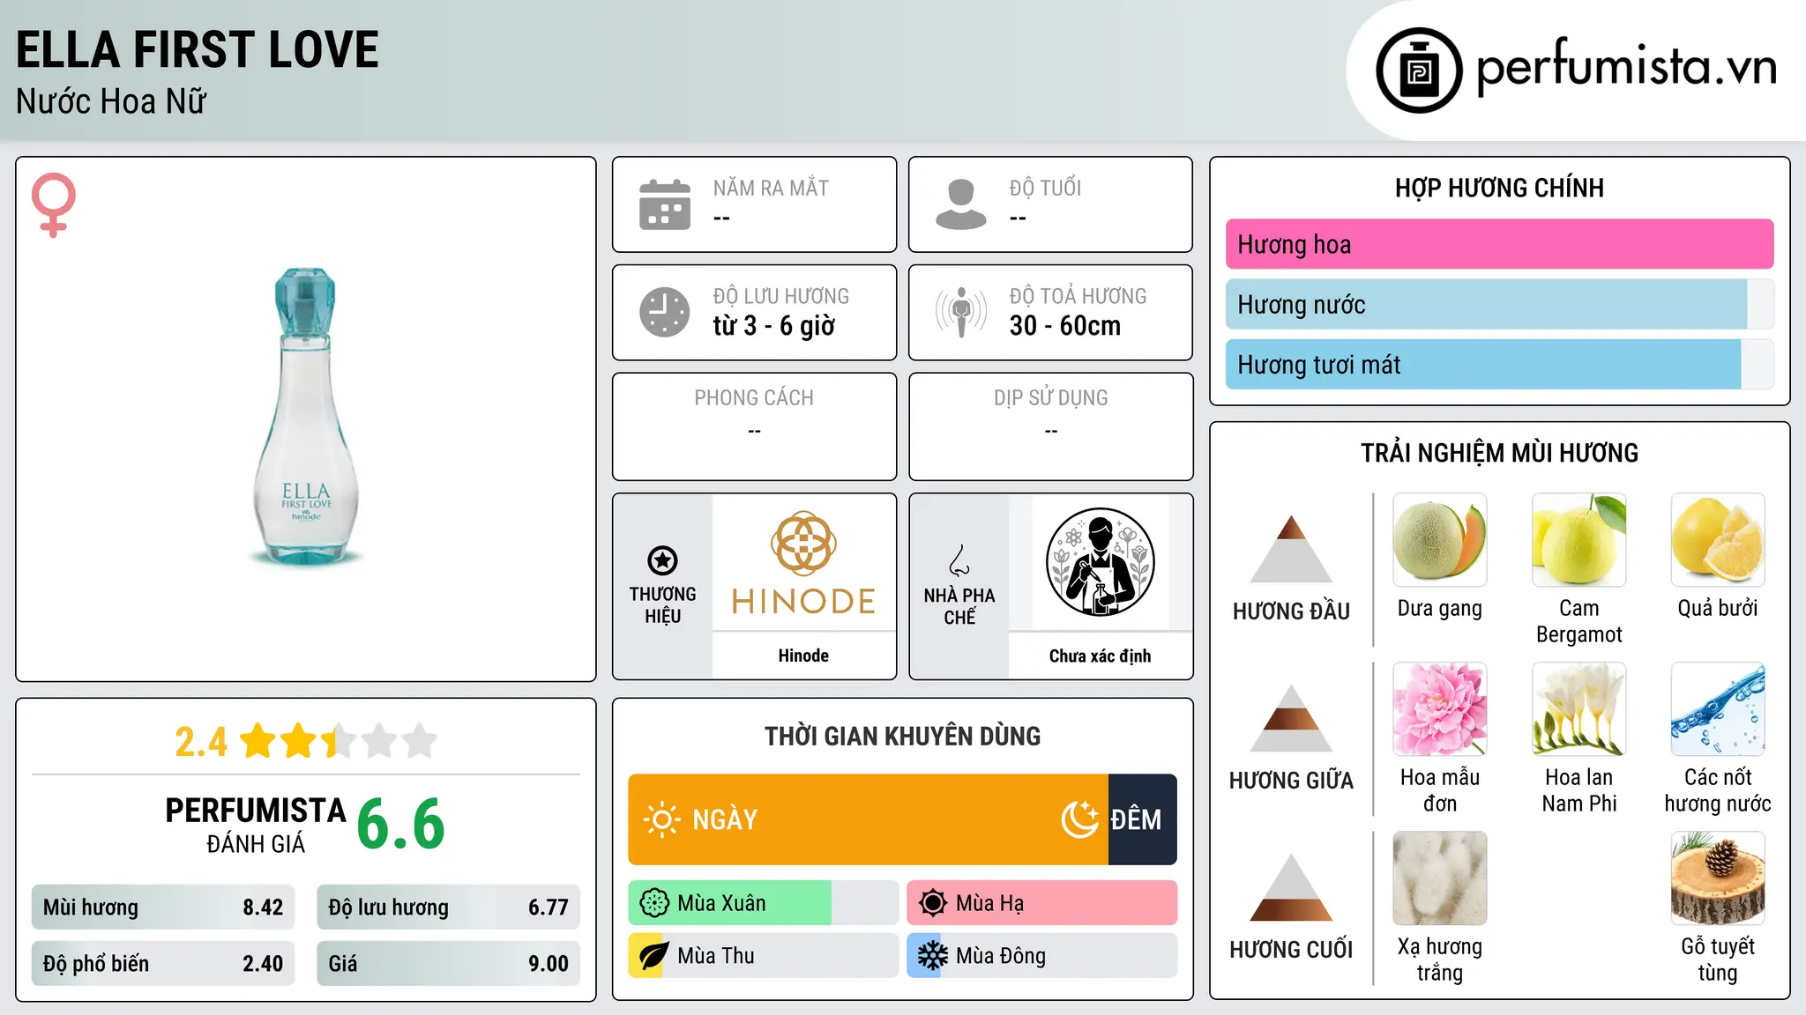Click the perfumer illustration icon
Screen dimensions: 1806x1015
click(1100, 562)
